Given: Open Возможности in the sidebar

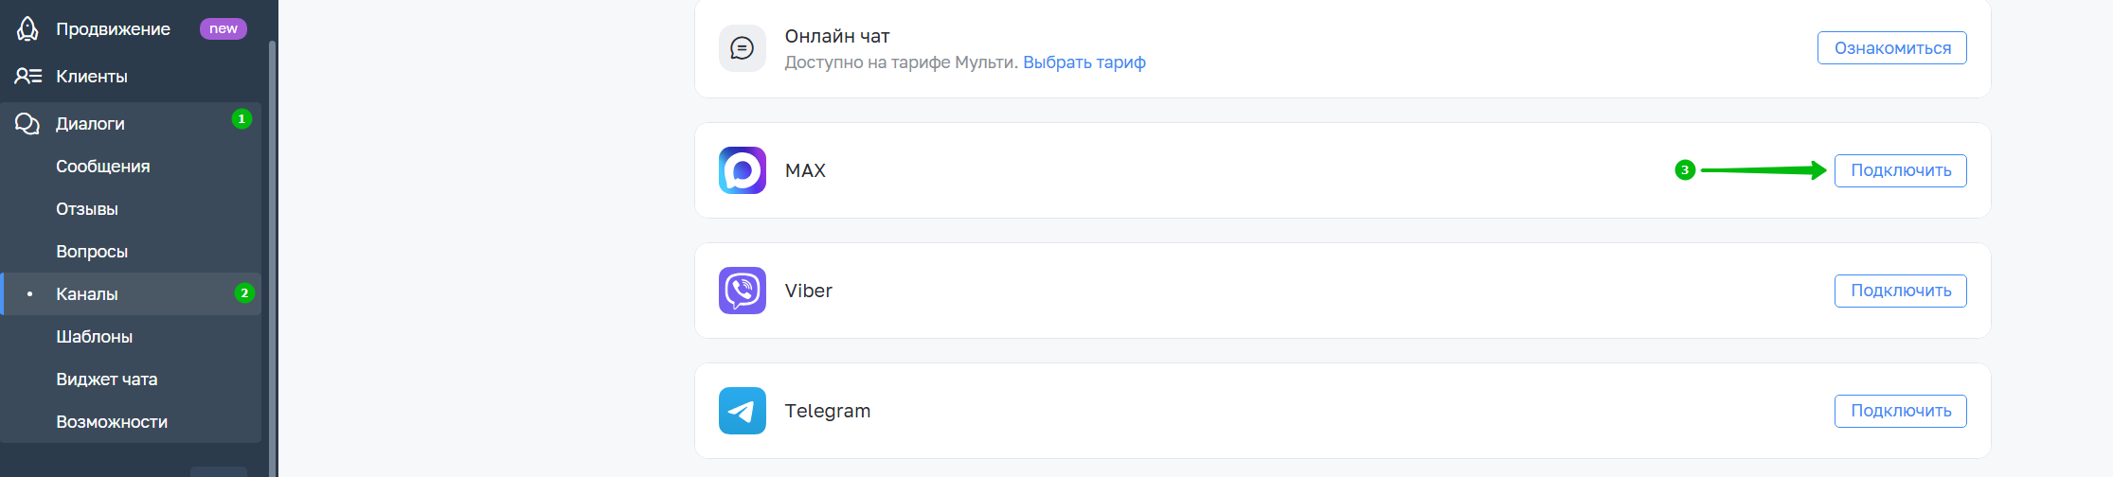Looking at the screenshot, I should [112, 422].
